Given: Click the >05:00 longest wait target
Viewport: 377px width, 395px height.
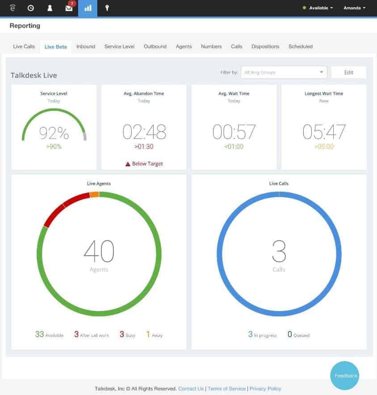Looking at the screenshot, I should point(324,147).
